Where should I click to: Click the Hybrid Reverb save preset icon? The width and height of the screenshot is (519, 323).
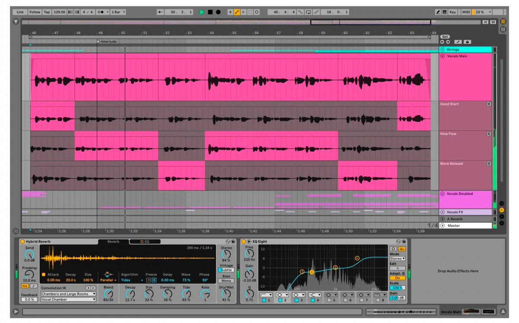(233, 241)
